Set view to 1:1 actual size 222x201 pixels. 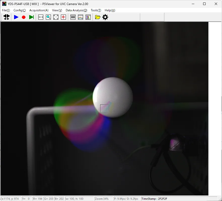click(41, 17)
